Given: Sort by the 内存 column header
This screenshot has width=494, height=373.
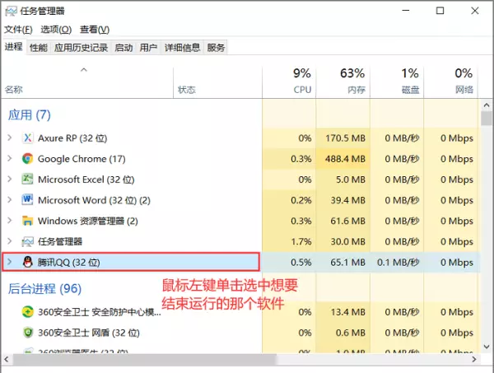Looking at the screenshot, I should tap(343, 82).
